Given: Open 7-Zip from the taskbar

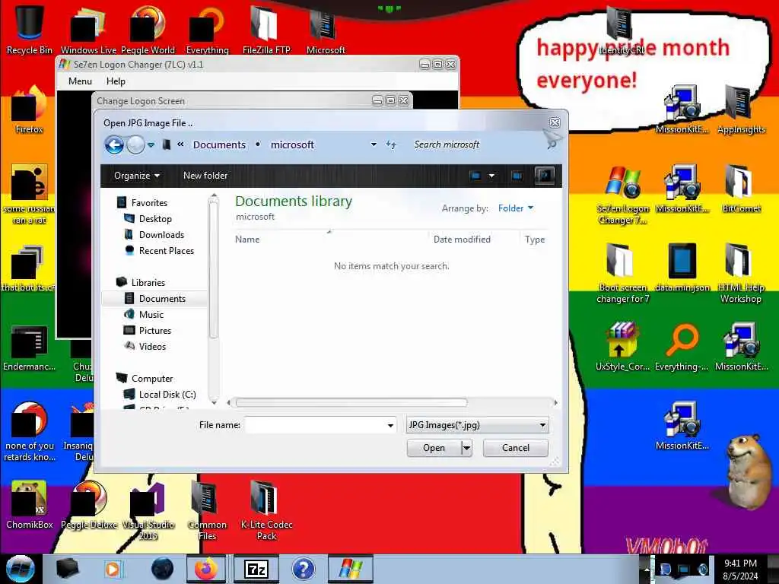Looking at the screenshot, I should tap(256, 569).
